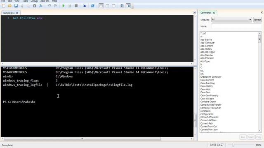This screenshot has width=264, height=148.
Task: Select Add-BitsFile in commands list
Action: click(x=206, y=39)
